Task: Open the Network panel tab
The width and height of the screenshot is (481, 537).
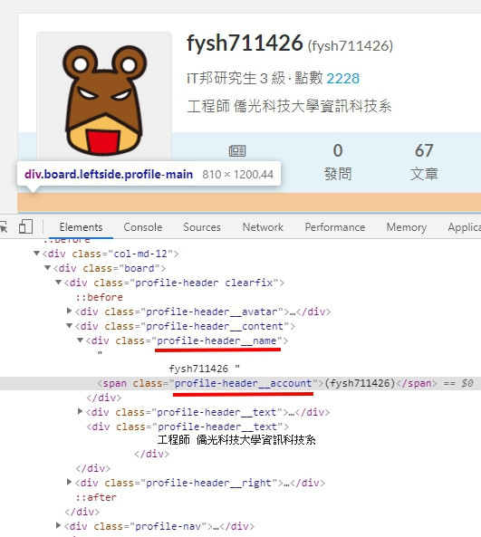Action: pyautogui.click(x=263, y=227)
